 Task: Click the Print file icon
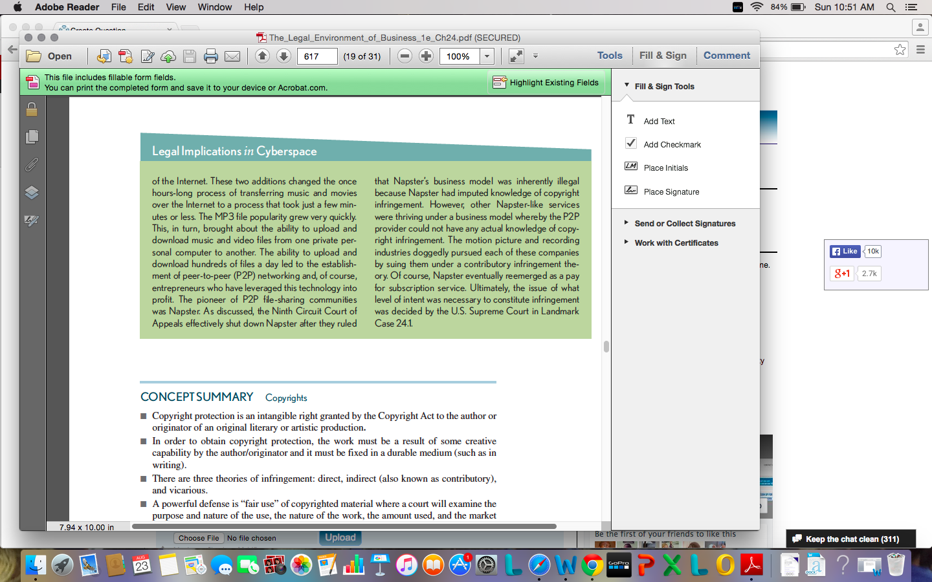pyautogui.click(x=211, y=56)
